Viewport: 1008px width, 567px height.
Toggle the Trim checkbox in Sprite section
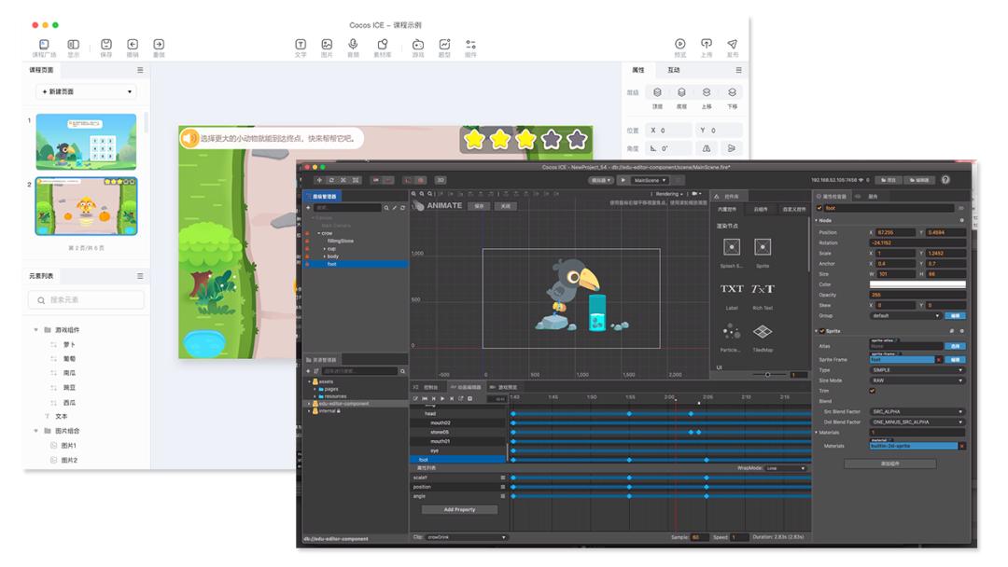coord(873,391)
